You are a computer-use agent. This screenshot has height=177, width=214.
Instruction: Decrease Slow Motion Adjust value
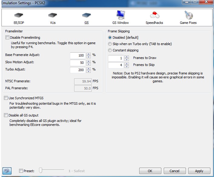[89, 64]
